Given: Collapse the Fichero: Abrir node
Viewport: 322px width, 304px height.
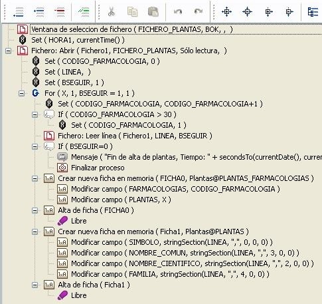Looking at the screenshot, I should (x=9, y=51).
